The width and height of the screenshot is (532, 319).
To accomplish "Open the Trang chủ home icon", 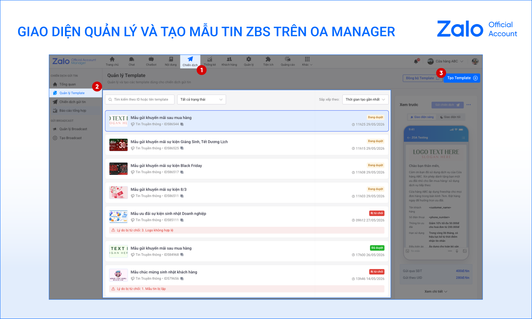I will tap(112, 61).
